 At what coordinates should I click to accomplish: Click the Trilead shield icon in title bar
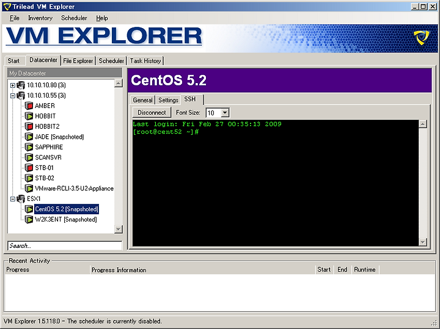(x=7, y=7)
